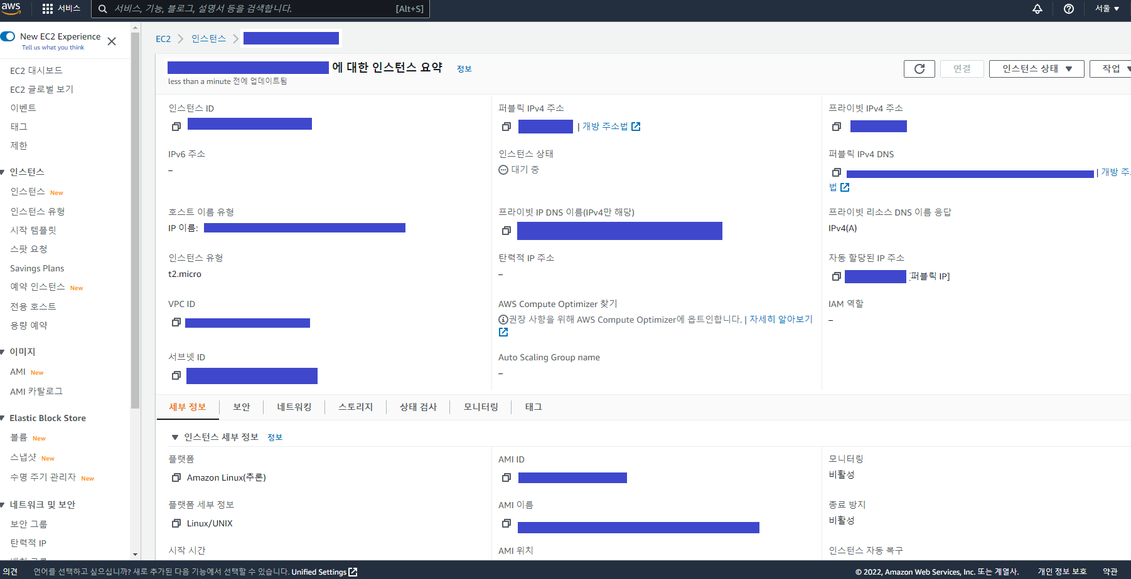The image size is (1131, 579).
Task: Copy the platform Amazon Linux value
Action: click(x=176, y=477)
